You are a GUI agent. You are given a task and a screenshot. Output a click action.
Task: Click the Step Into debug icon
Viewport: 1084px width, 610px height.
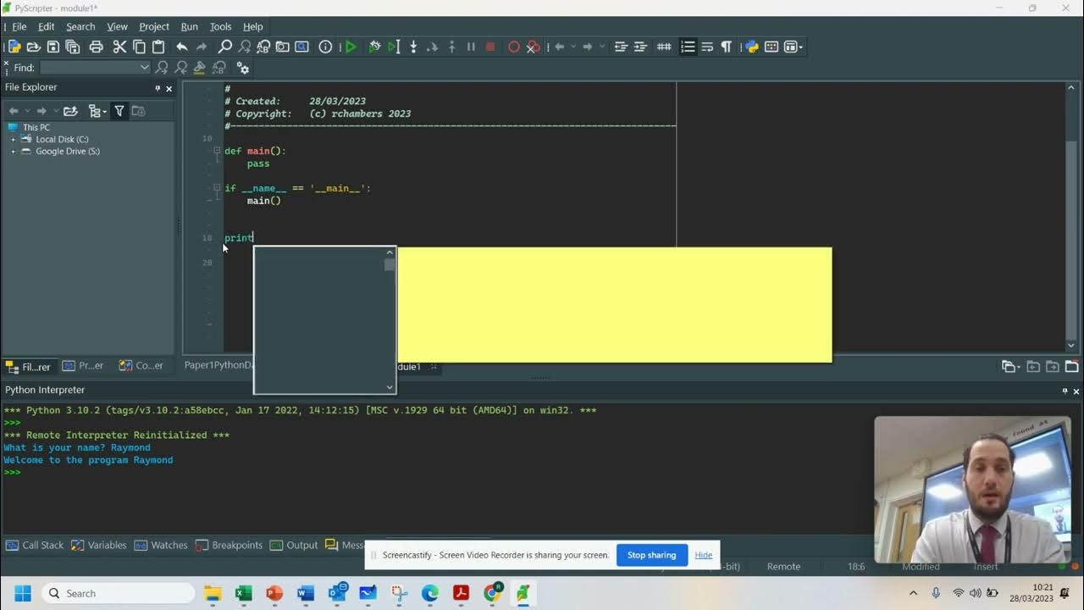(413, 47)
